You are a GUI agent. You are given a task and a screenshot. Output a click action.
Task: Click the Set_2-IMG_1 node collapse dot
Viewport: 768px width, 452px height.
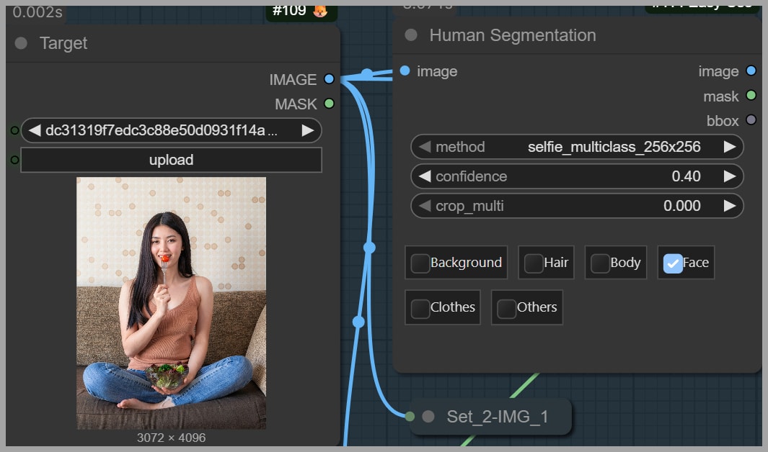(x=428, y=416)
